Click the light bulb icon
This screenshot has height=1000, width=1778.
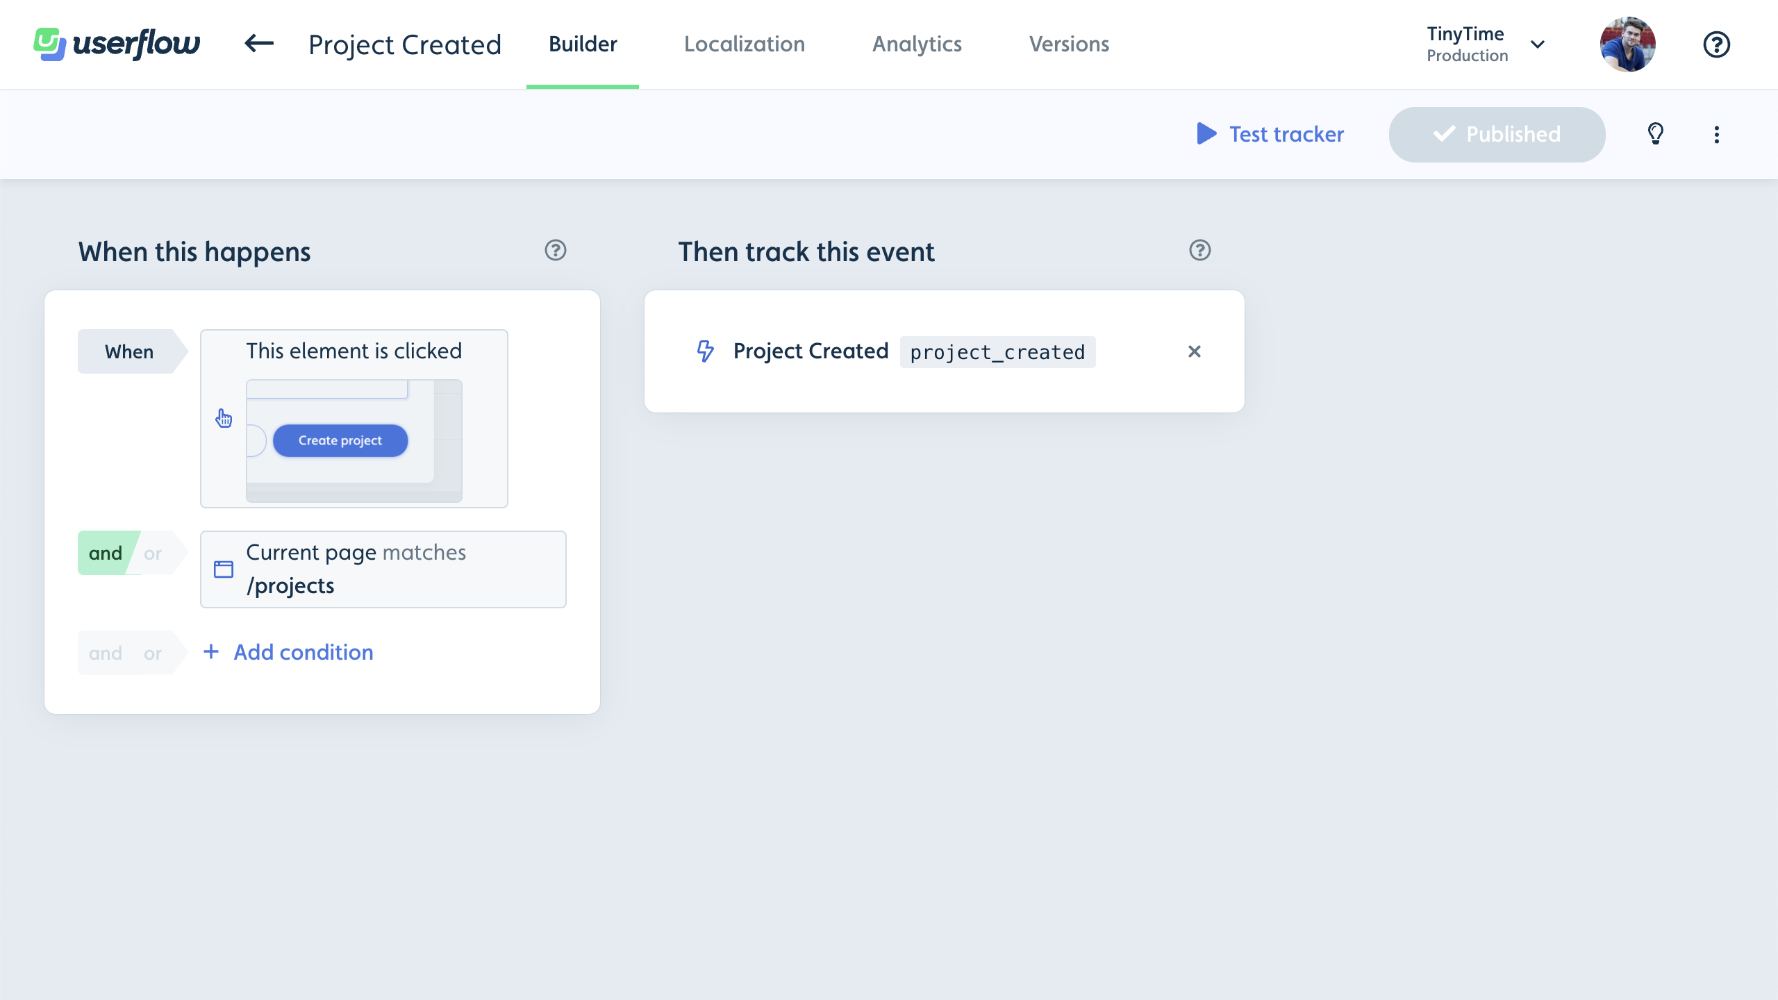pos(1657,134)
